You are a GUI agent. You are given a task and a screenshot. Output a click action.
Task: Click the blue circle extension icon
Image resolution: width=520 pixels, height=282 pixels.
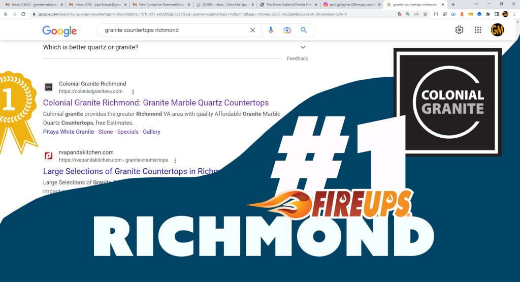[x=479, y=14]
